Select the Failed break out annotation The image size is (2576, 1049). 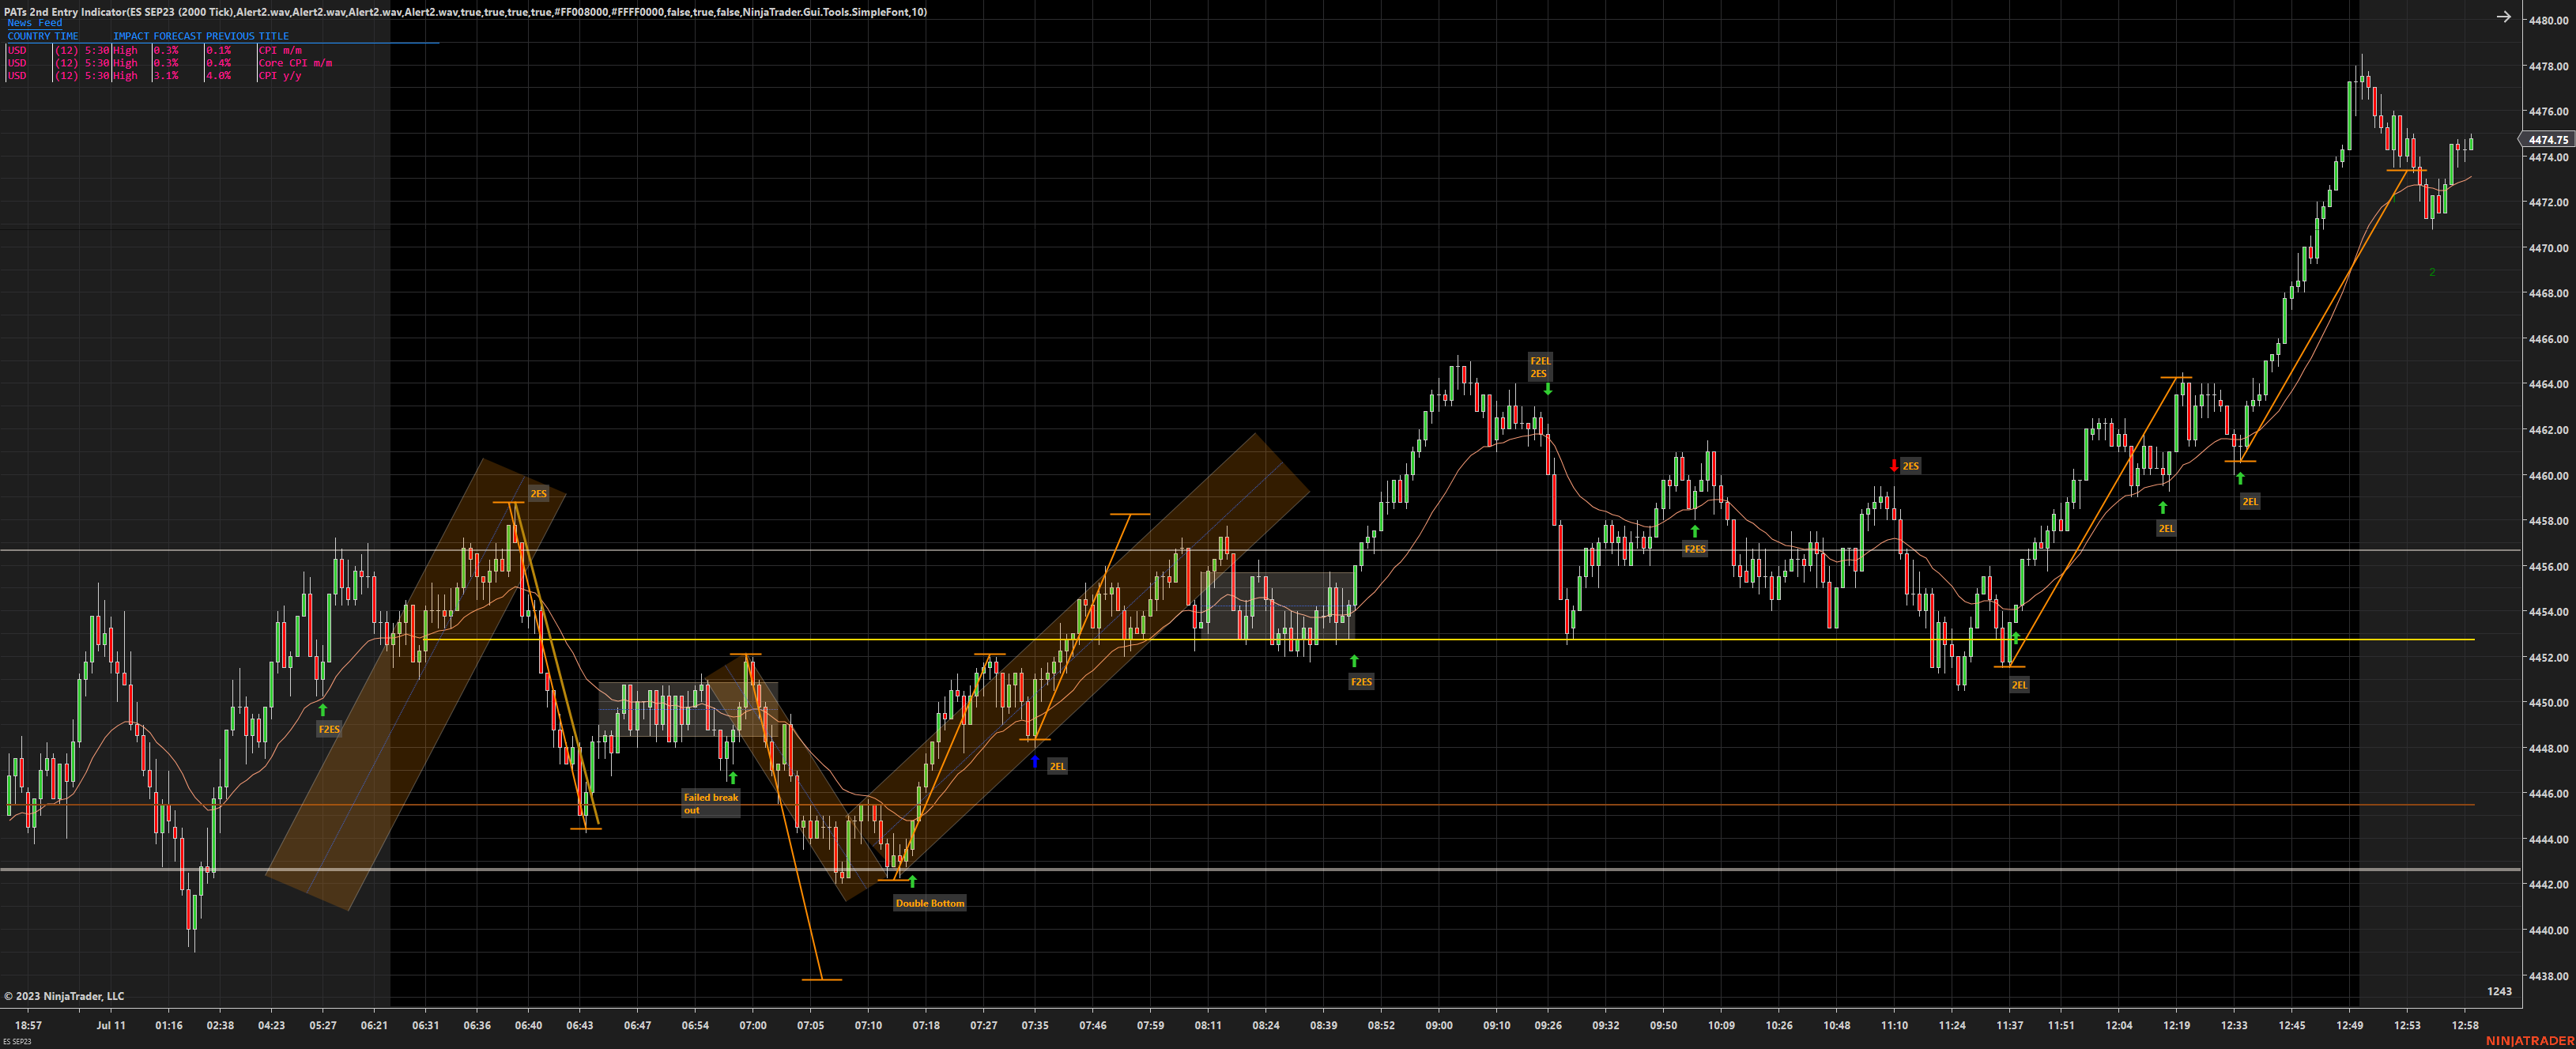(710, 803)
